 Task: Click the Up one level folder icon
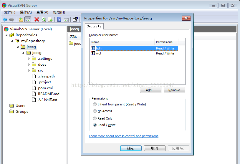point(21,20)
